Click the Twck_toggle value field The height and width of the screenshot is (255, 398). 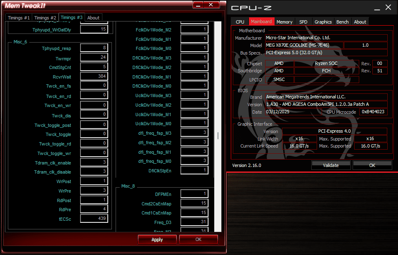click(94, 134)
